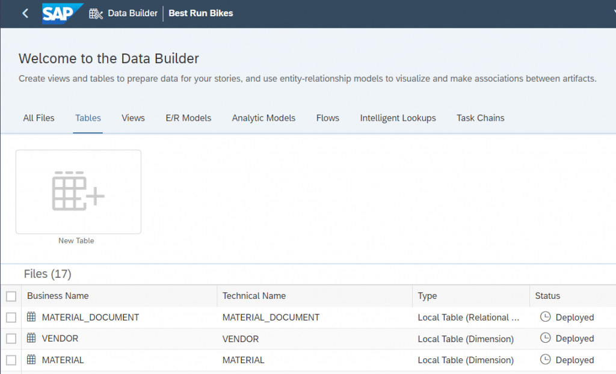The height and width of the screenshot is (374, 616).
Task: Tick the select-all checkbox in table header
Action: (11, 296)
